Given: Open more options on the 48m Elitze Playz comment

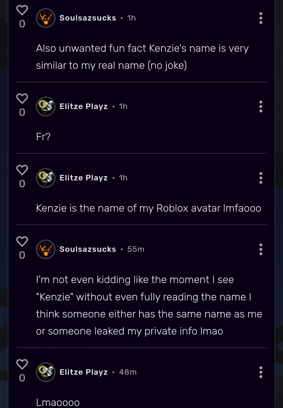Looking at the screenshot, I should (261, 372).
